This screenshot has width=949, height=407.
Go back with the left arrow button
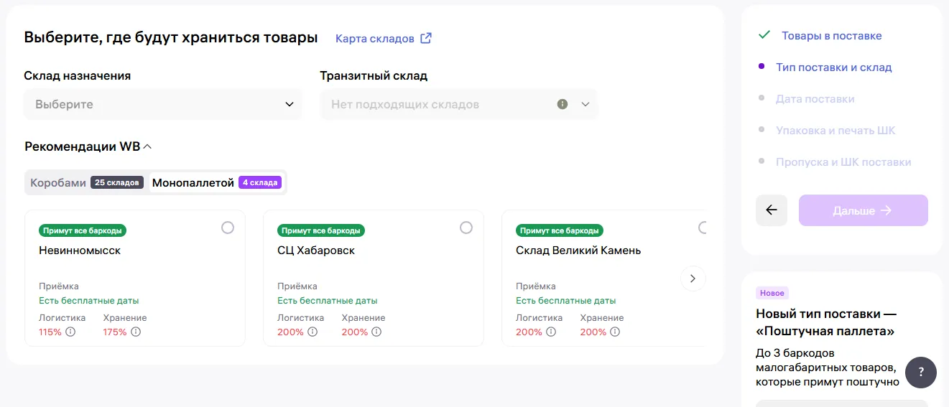(772, 210)
